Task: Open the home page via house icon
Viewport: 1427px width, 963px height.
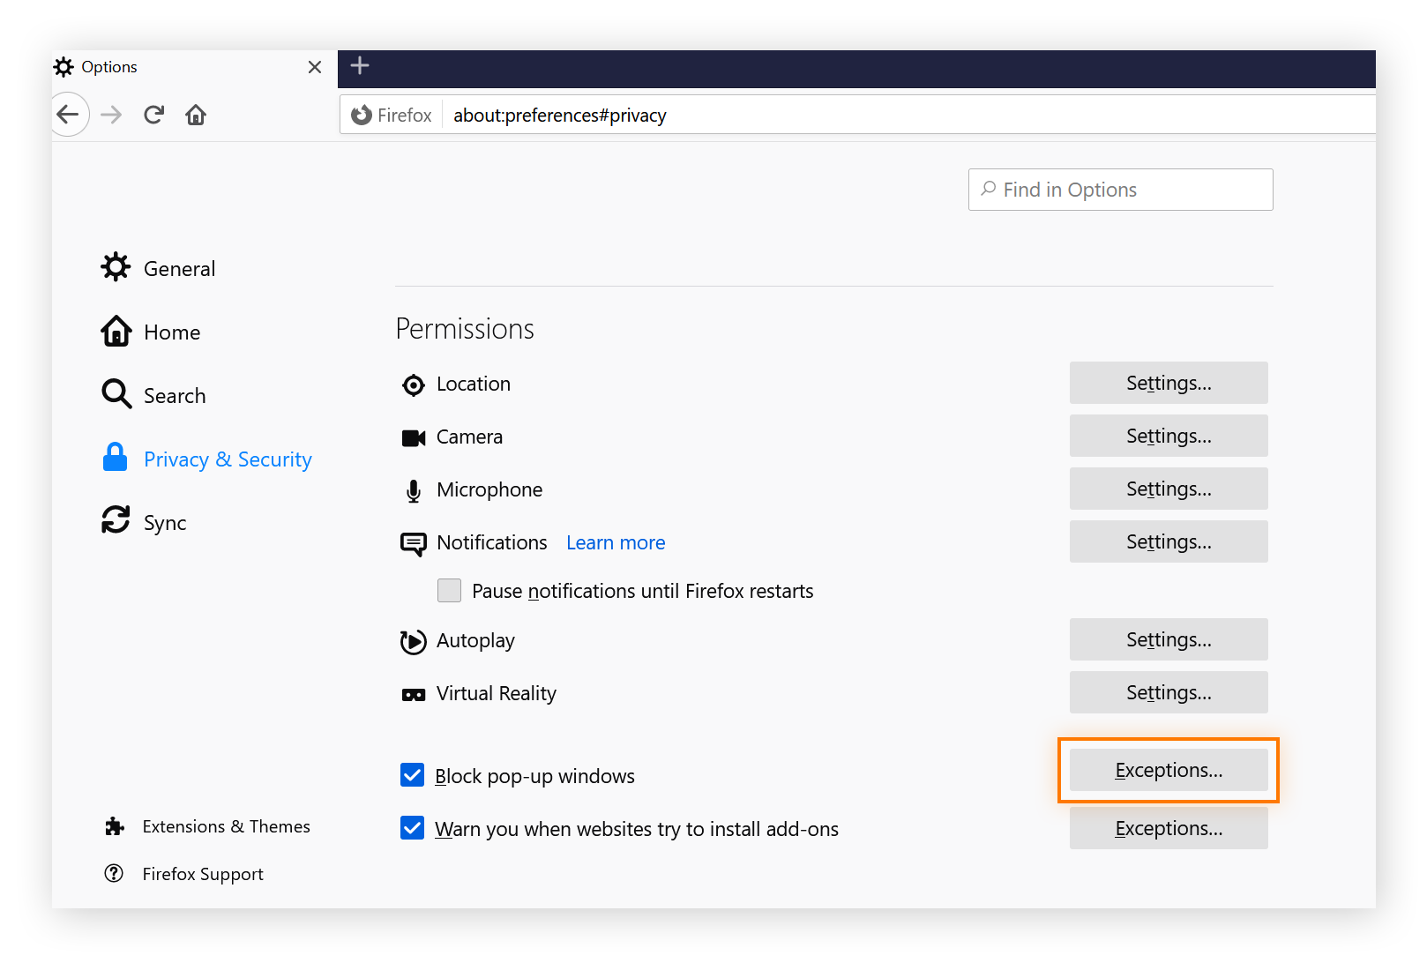Action: click(196, 115)
